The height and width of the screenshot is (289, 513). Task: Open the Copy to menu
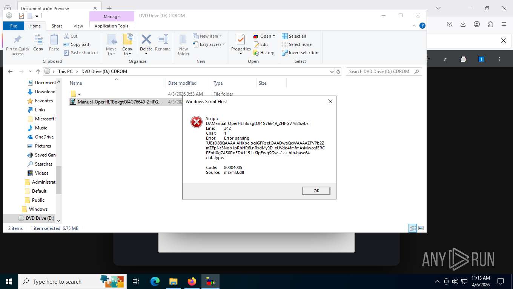point(127,45)
